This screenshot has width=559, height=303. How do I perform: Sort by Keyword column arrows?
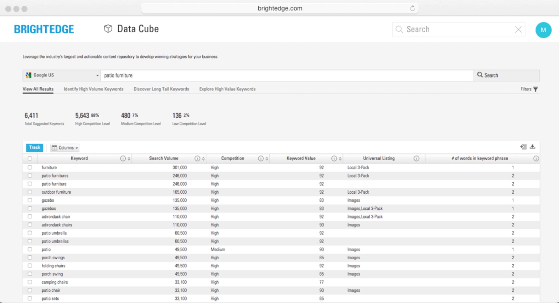[129, 159]
